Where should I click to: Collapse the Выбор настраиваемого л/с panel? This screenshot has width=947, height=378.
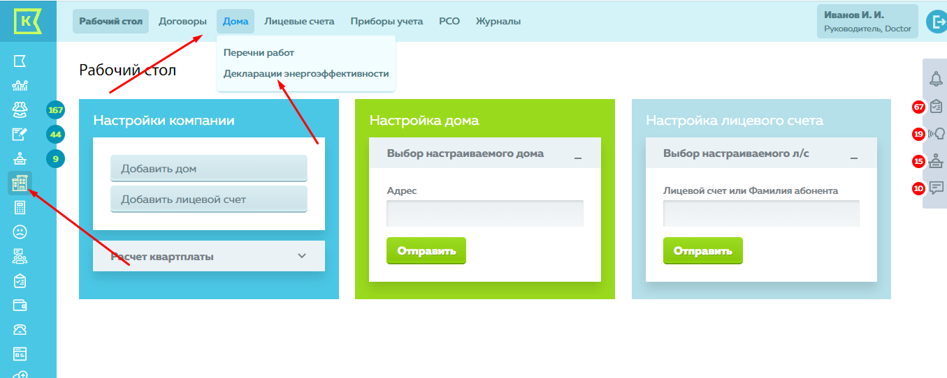click(854, 158)
